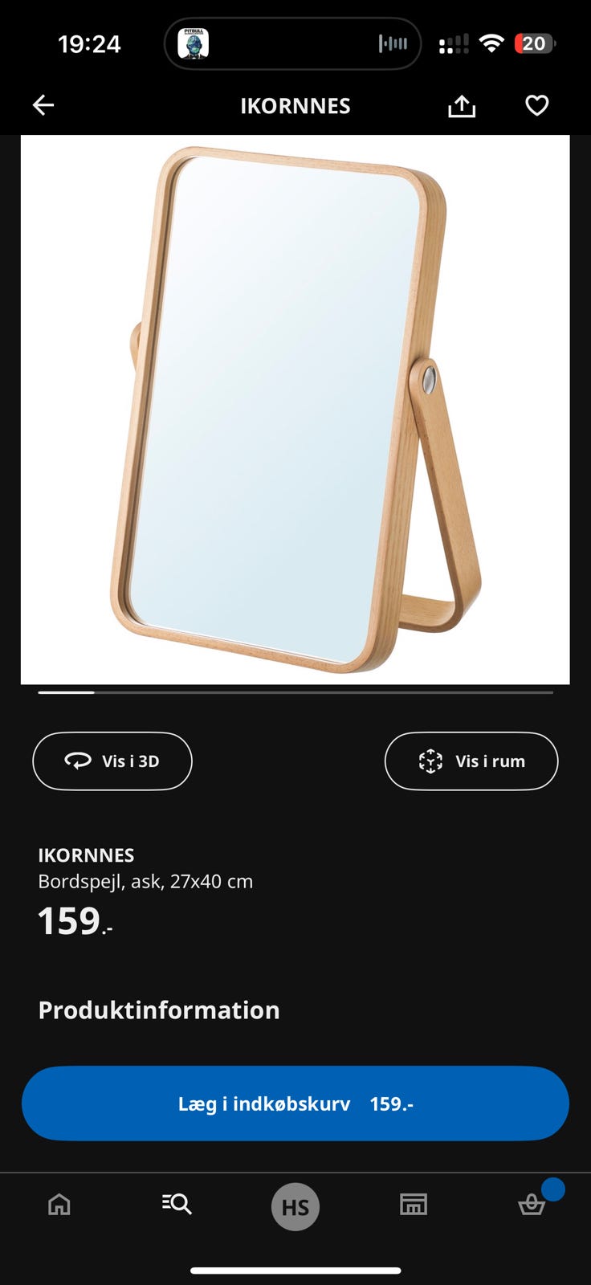591x1285 pixels.
Task: Expand the Produktinformation section
Action: [x=159, y=1010]
